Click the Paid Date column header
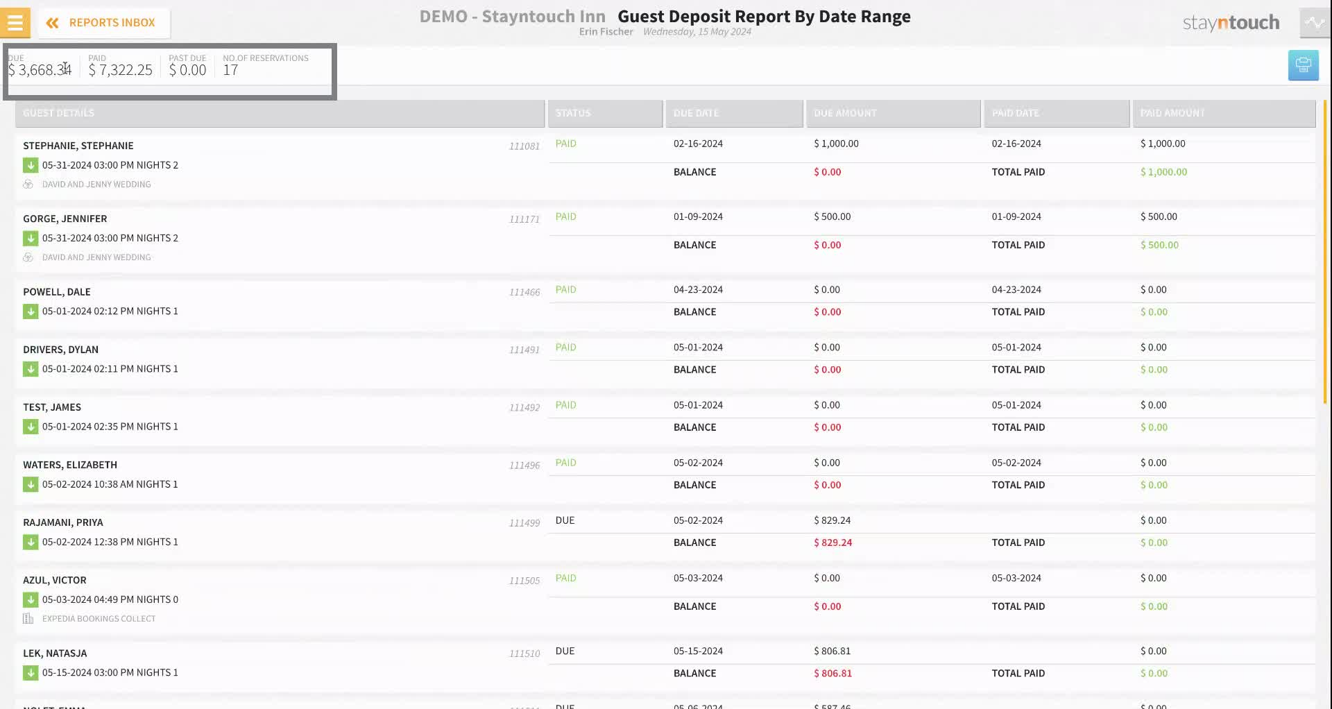Viewport: 1332px width, 709px height. (1057, 113)
